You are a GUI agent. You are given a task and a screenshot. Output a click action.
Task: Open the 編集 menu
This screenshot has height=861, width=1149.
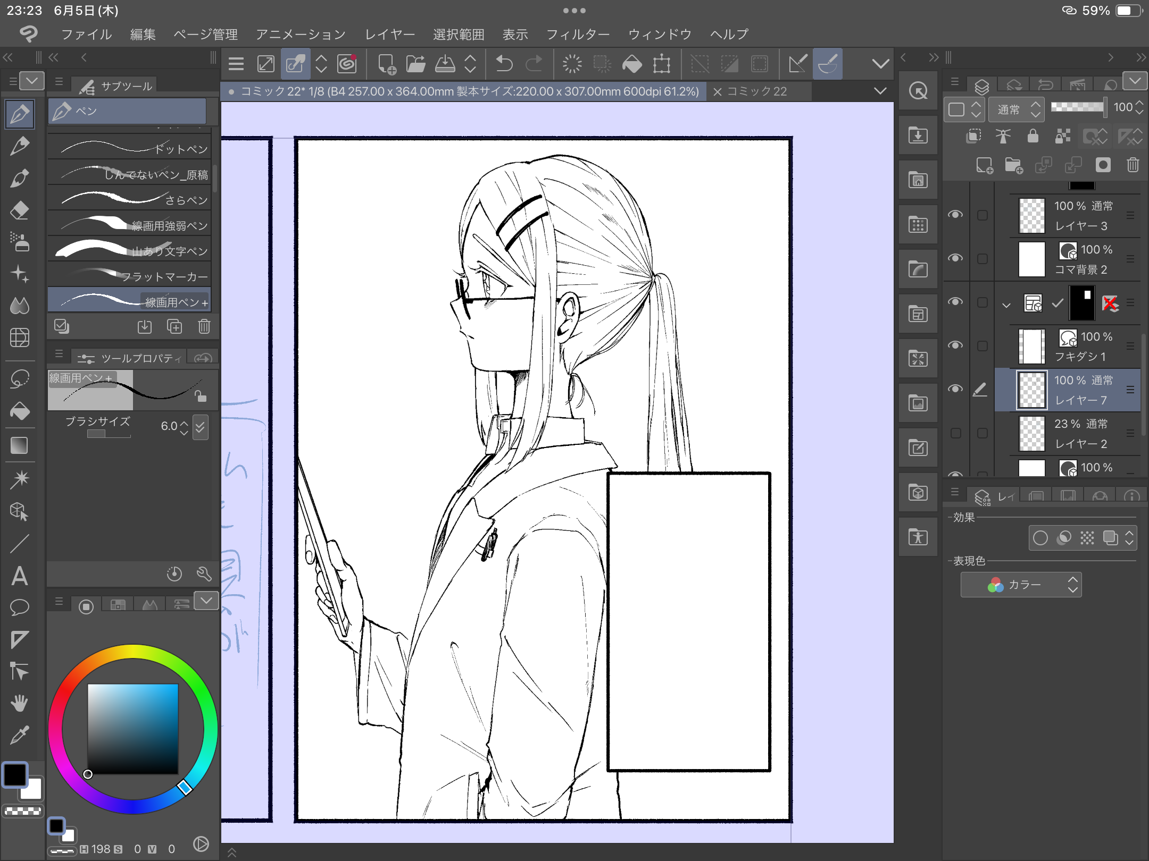click(143, 35)
